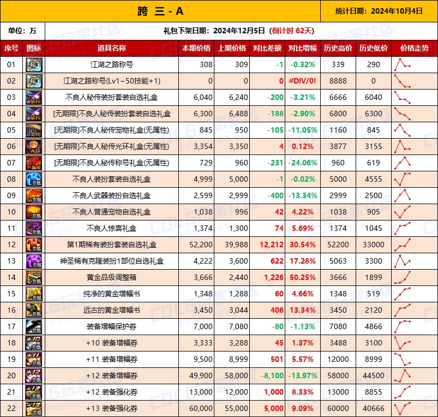Open the price trend sparkline in row 20
This screenshot has height=417, width=438.
coord(402,376)
